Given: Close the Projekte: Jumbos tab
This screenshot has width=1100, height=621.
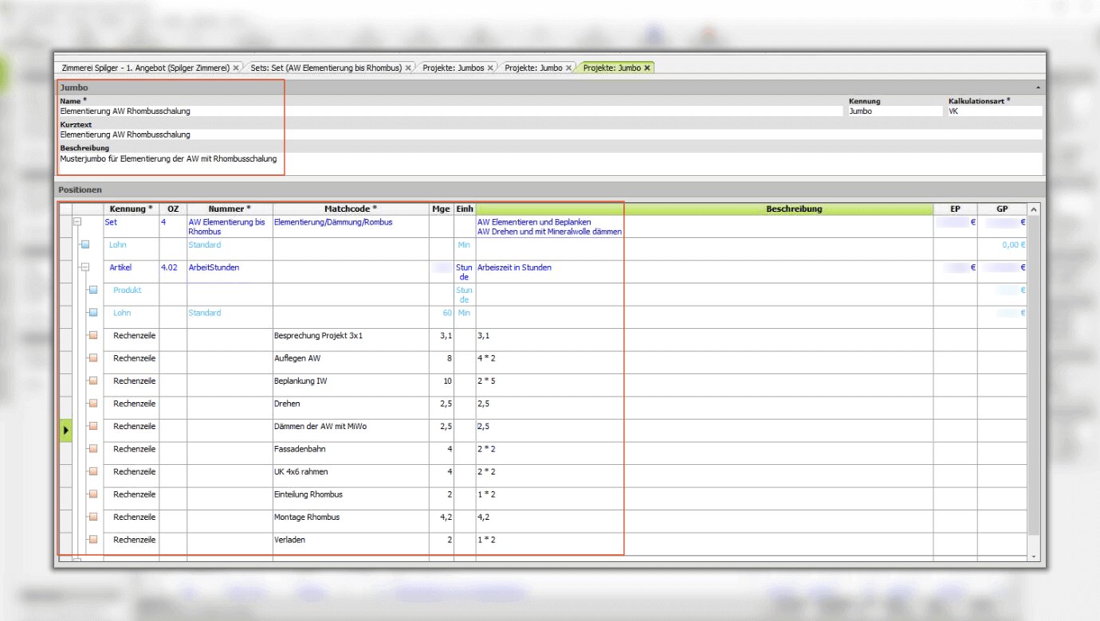Looking at the screenshot, I should pyautogui.click(x=490, y=68).
